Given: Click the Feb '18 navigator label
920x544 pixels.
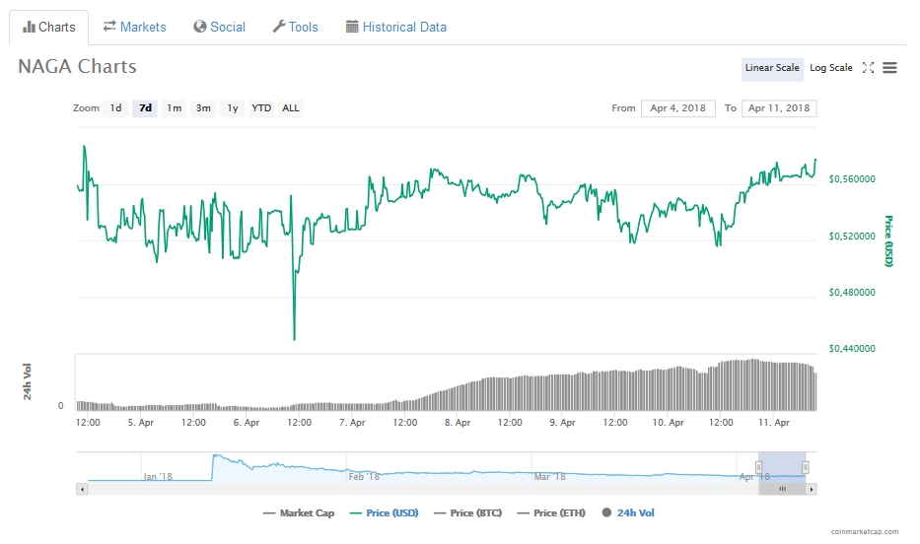Looking at the screenshot, I should point(364,477).
